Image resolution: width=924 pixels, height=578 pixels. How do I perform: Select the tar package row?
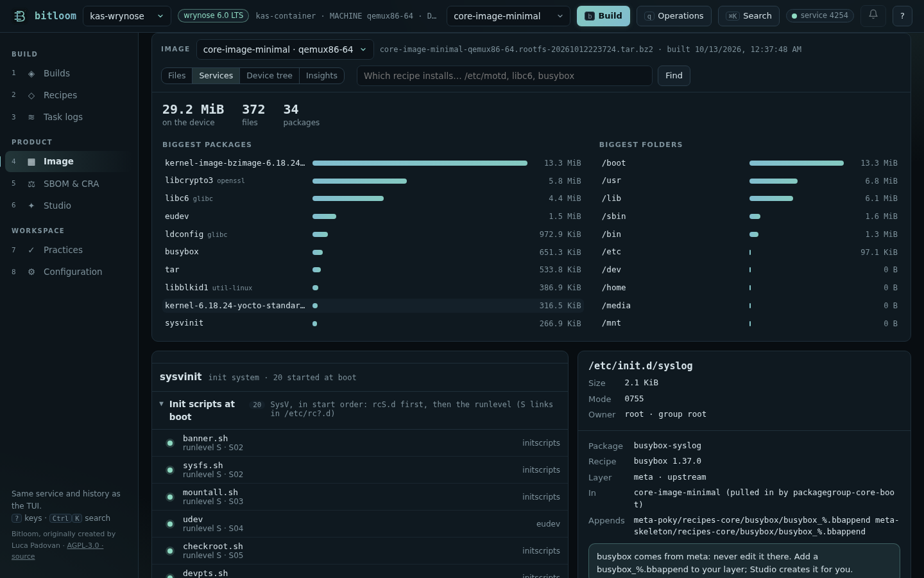373,270
